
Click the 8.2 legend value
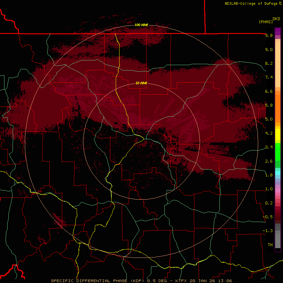click(269, 63)
